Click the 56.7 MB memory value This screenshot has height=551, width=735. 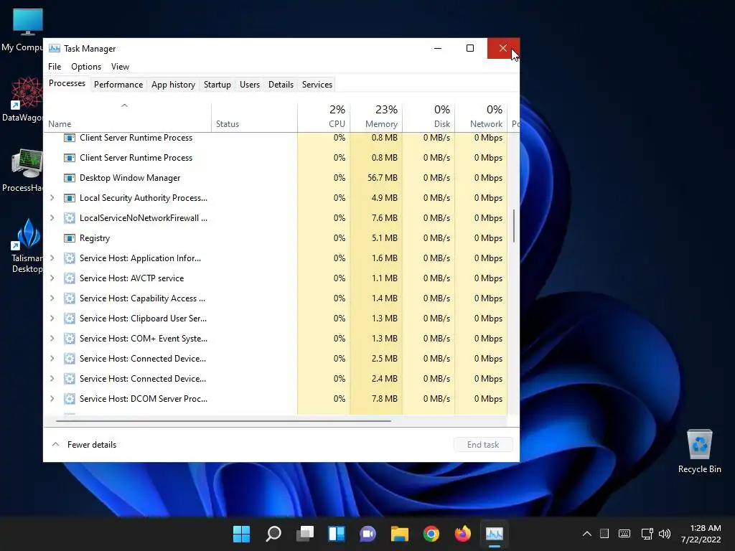coord(383,178)
